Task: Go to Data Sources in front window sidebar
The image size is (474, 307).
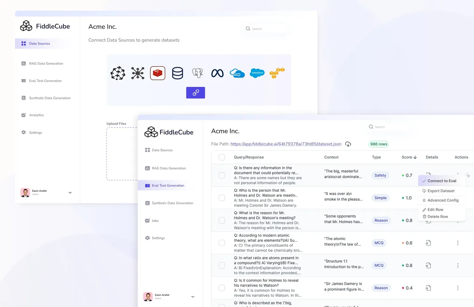Action: pos(159,150)
